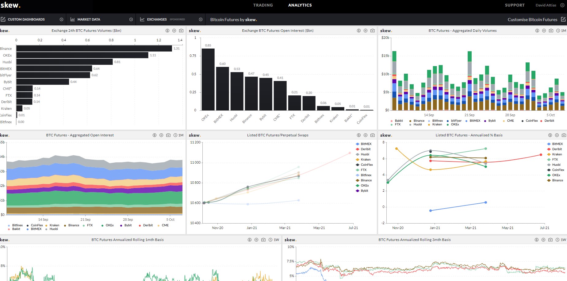The image size is (567, 281).
Task: Click skew logo on Rolling 3mth Basis chart
Action: (290, 240)
